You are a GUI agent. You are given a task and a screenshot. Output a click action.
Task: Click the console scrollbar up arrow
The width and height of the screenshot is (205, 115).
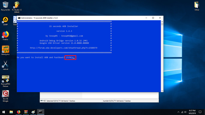click(162, 22)
